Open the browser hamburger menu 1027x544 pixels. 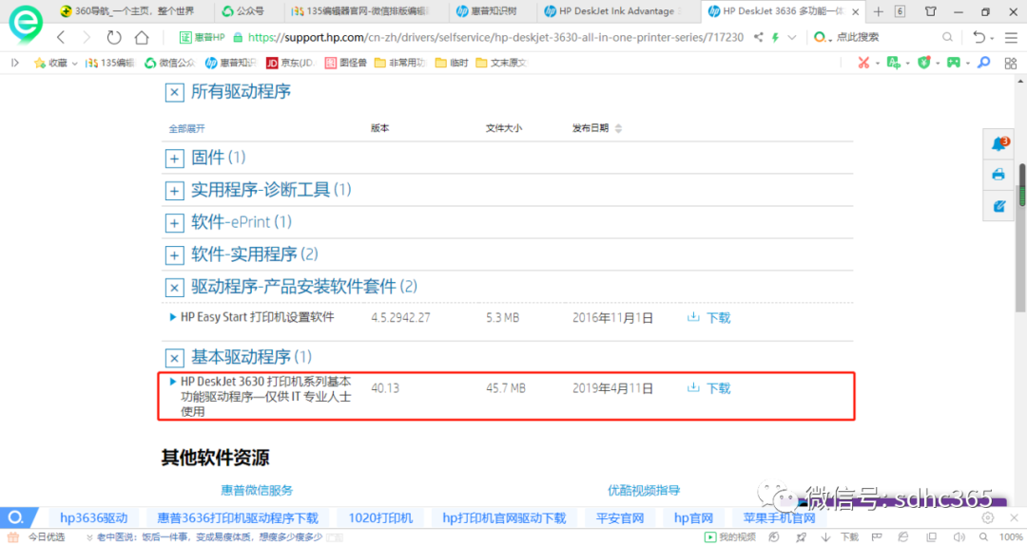click(x=1011, y=38)
